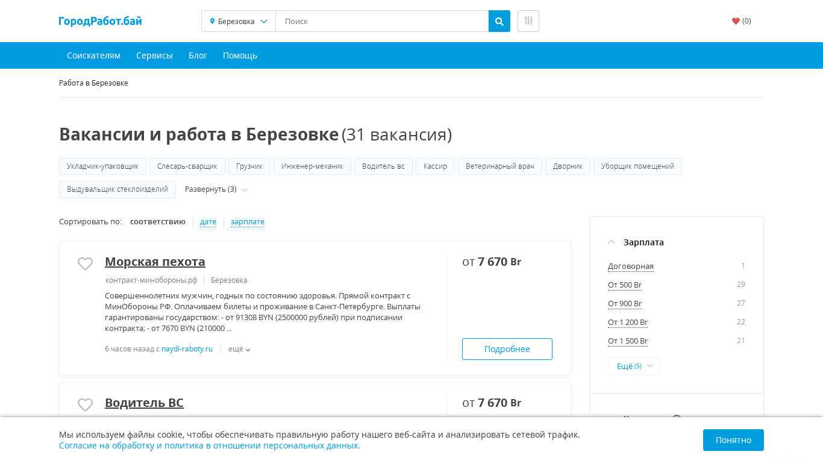Select salary filter Договорная
823x463 pixels.
631,266
